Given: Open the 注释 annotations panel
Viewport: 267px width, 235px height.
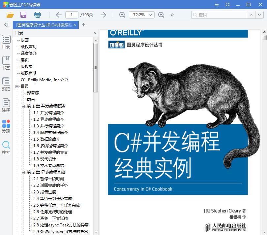Looking at the screenshot, I should point(6,105).
